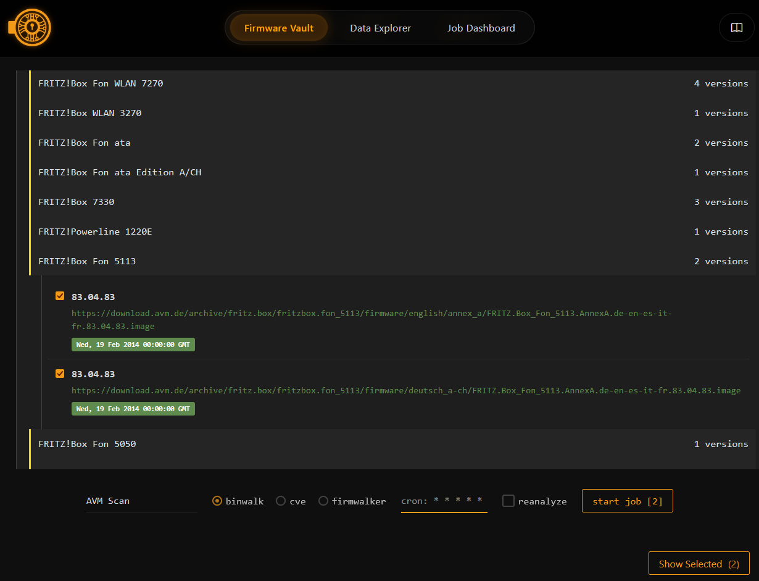Click the cron schedule input field

click(444, 501)
